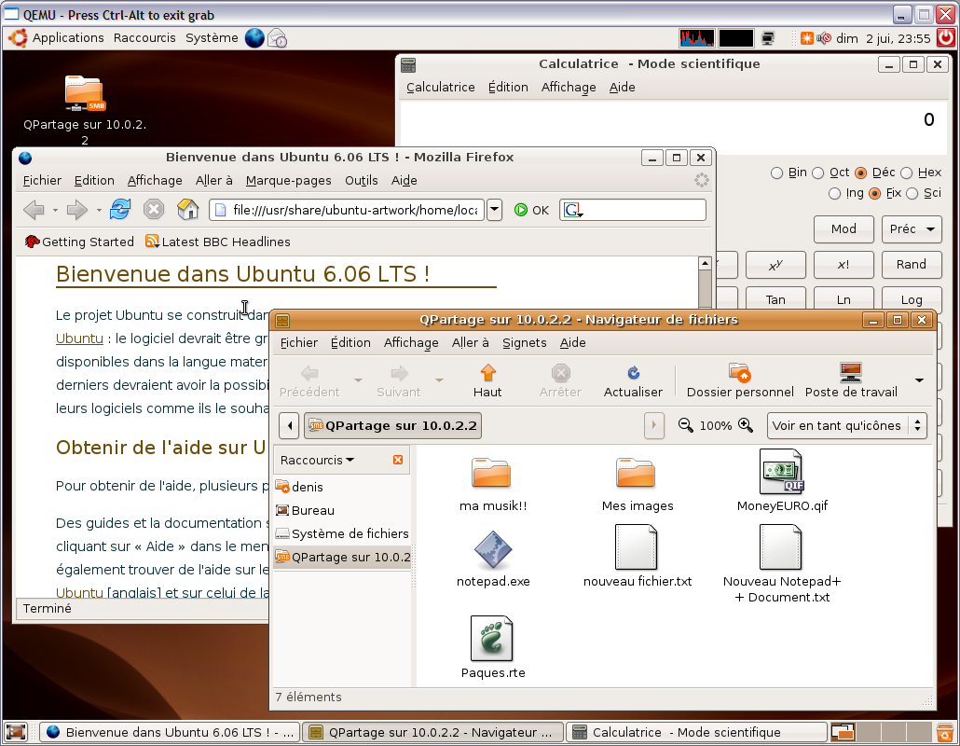960x746 pixels.
Task: Select the 'ma musik!!' folder
Action: coord(491,472)
